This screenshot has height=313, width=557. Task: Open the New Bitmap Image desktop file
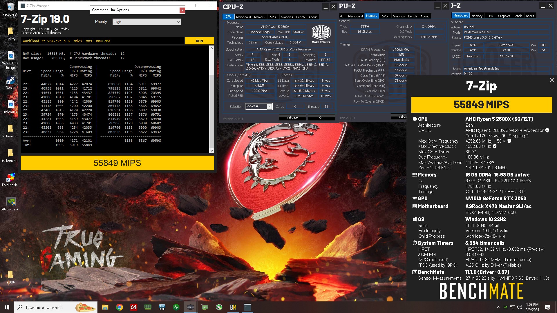10,60
